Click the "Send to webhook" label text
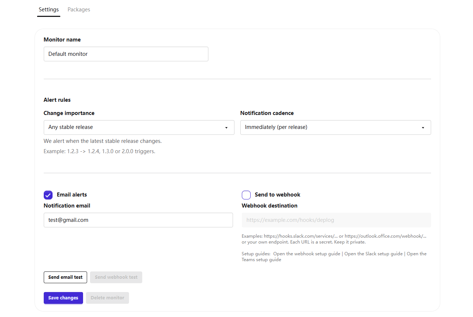This screenshot has width=473, height=317. (x=277, y=195)
